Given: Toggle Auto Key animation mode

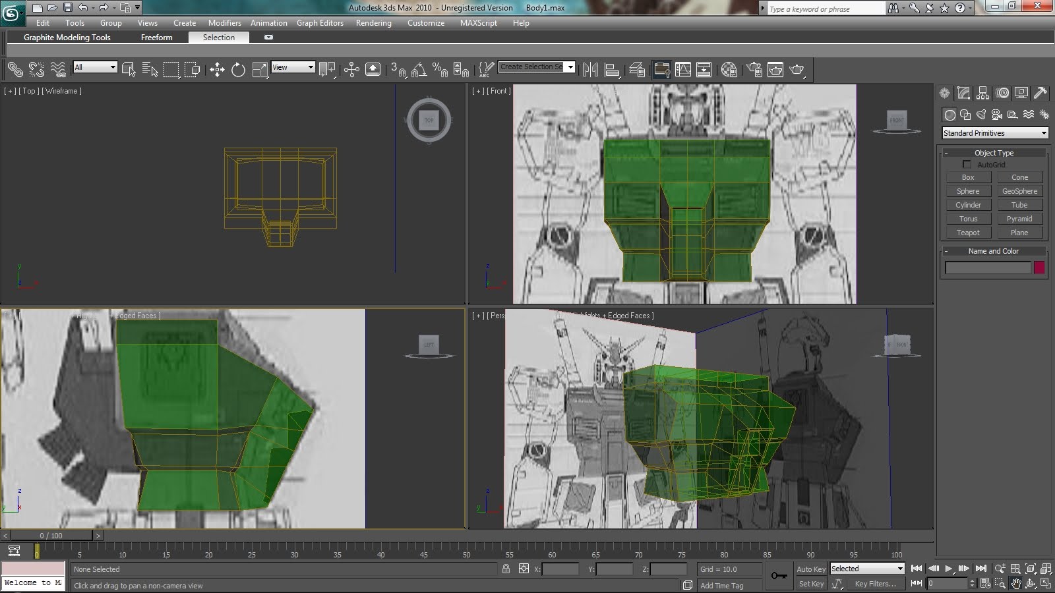Looking at the screenshot, I should point(811,569).
